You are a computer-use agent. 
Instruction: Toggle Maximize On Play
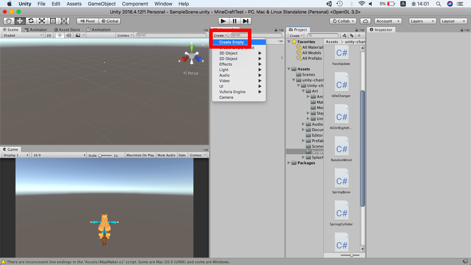[140, 155]
